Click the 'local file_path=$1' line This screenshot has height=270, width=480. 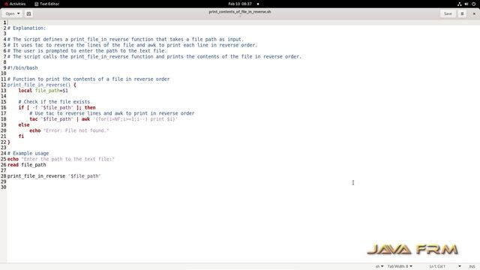(x=43, y=91)
